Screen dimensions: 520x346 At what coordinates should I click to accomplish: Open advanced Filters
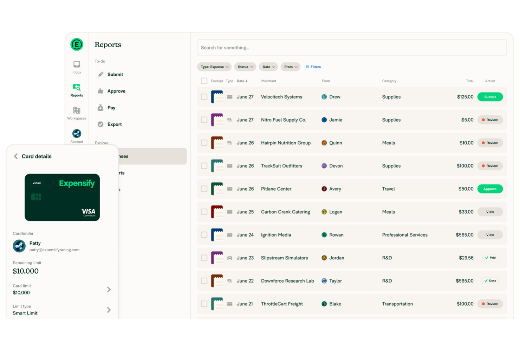coord(313,67)
